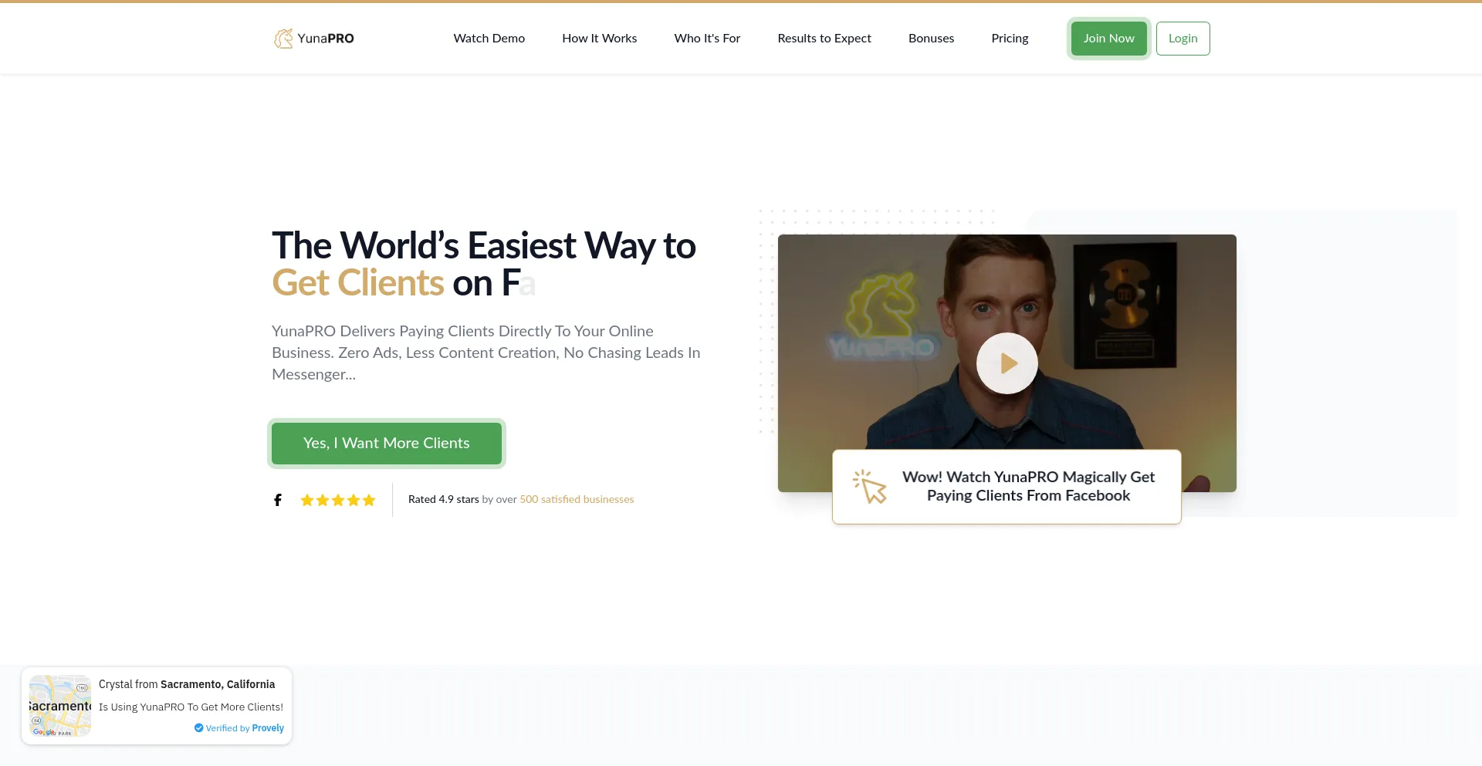Navigate to Who It's For
Screen dimensions: 1482x766
point(706,39)
